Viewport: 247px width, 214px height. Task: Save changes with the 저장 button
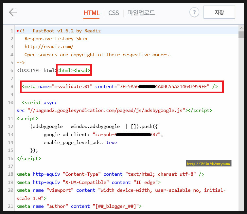[219, 12]
